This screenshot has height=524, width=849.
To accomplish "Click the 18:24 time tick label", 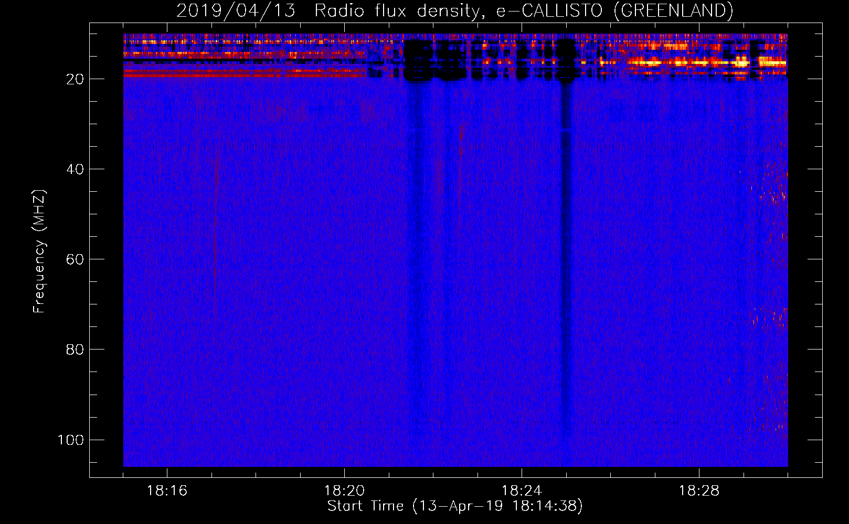I will point(522,491).
